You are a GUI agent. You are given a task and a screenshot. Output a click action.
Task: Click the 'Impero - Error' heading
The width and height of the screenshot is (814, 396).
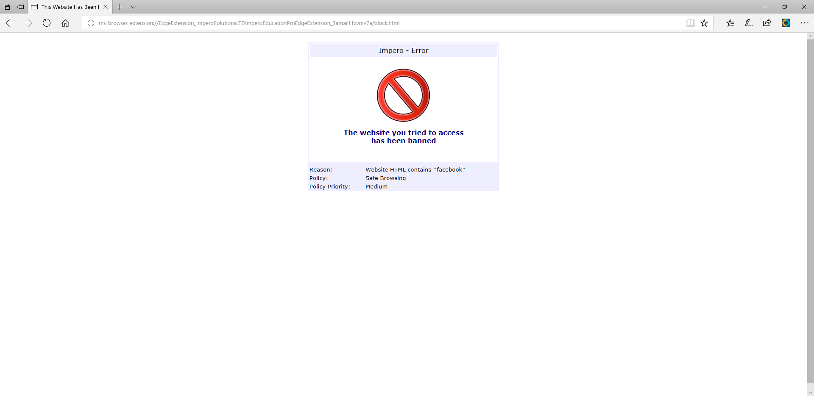[404, 50]
